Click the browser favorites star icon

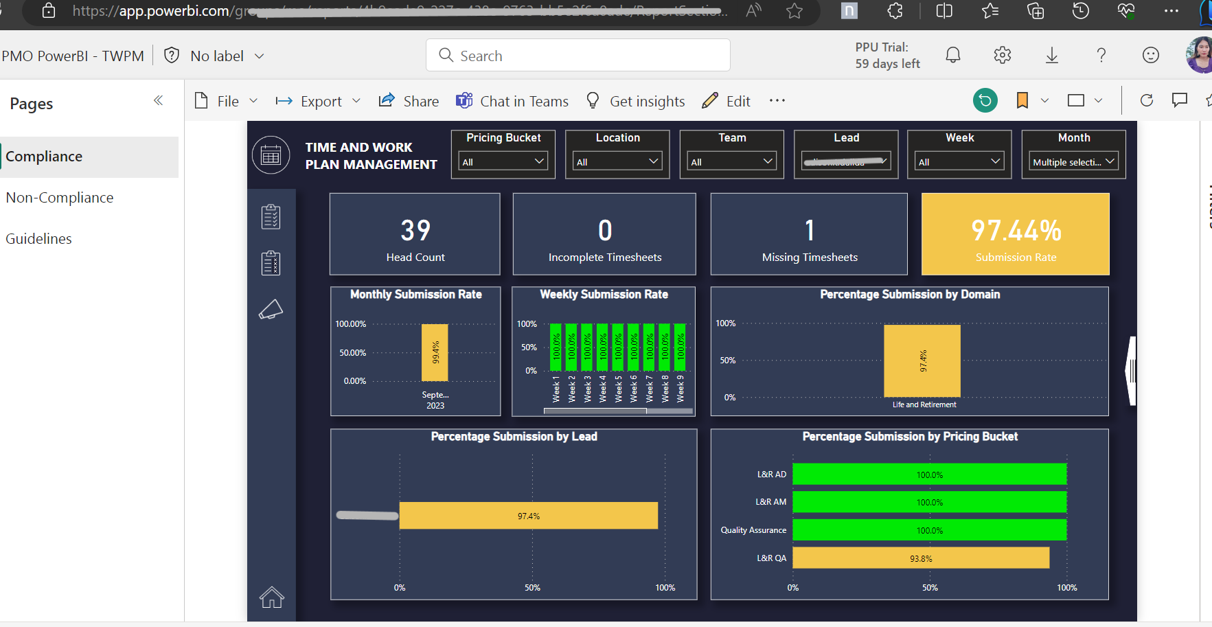(x=794, y=11)
